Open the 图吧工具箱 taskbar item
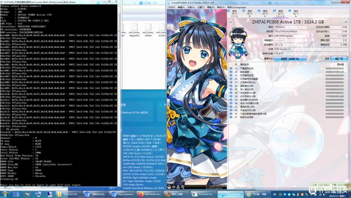Image resolution: width=351 pixels, height=198 pixels. pos(176,194)
